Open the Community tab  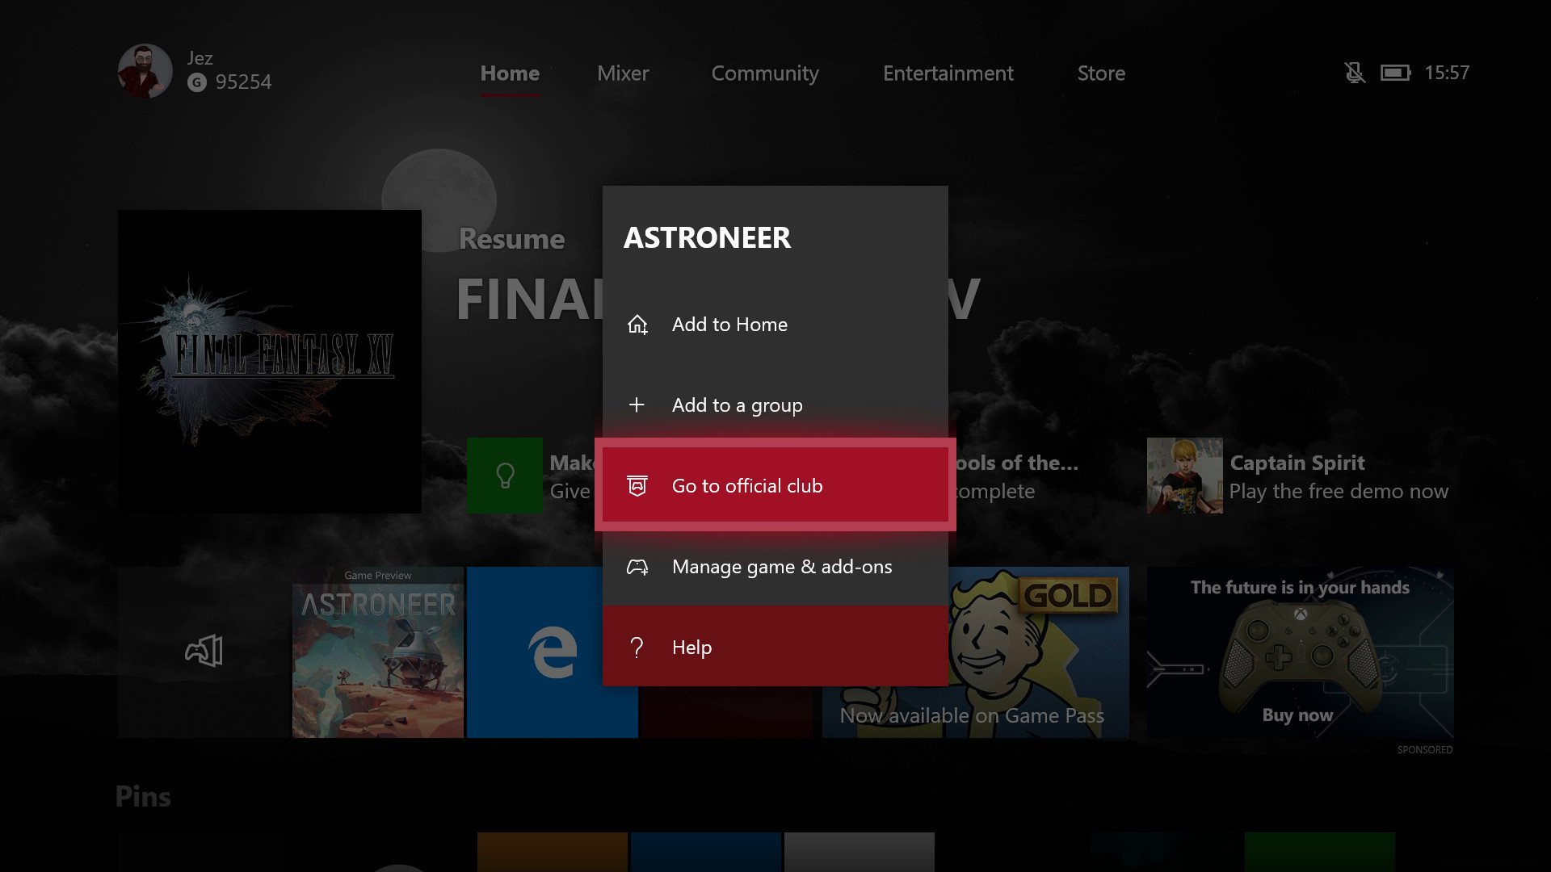point(765,73)
